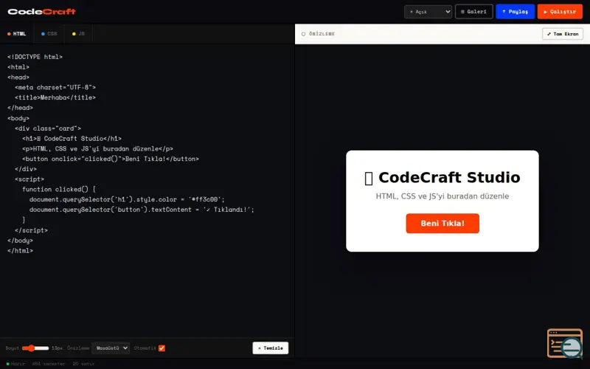Click the <p>HTML, CSS ve JS'yi code line
Screen dimensions: 590x369
[x=98, y=149]
